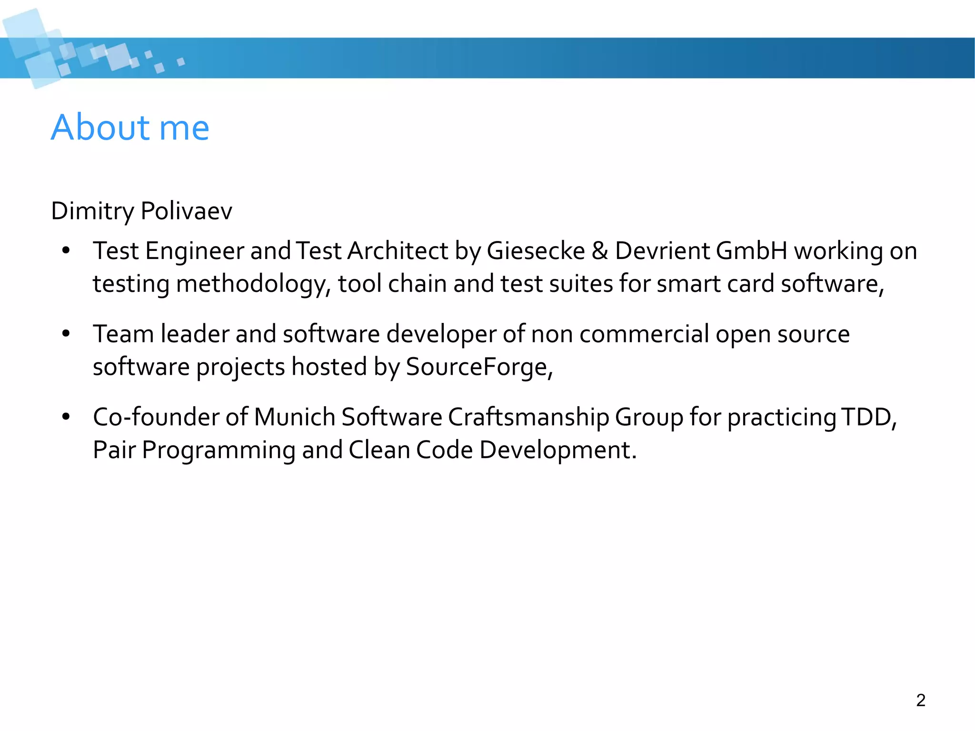Click the line 'software projects hosted by SourceForge,'

[323, 367]
